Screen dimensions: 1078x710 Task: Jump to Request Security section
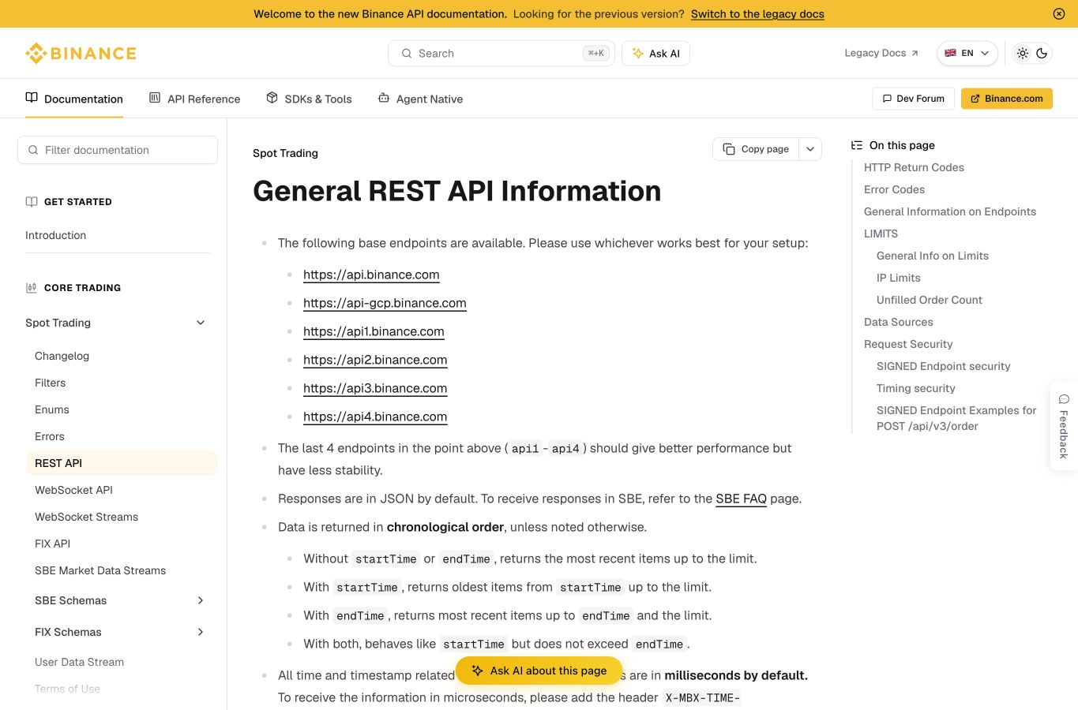(x=908, y=344)
